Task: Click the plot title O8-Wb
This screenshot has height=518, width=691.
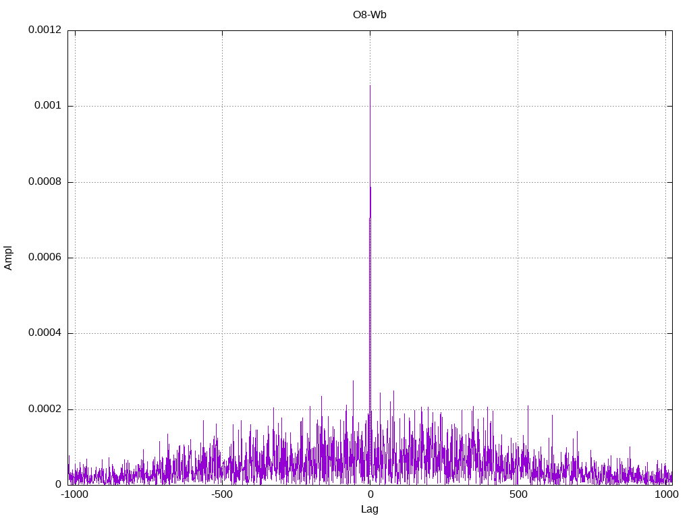Action: point(369,15)
